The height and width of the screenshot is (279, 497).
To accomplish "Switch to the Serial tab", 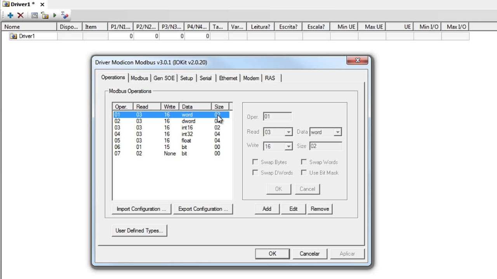I will 205,78.
